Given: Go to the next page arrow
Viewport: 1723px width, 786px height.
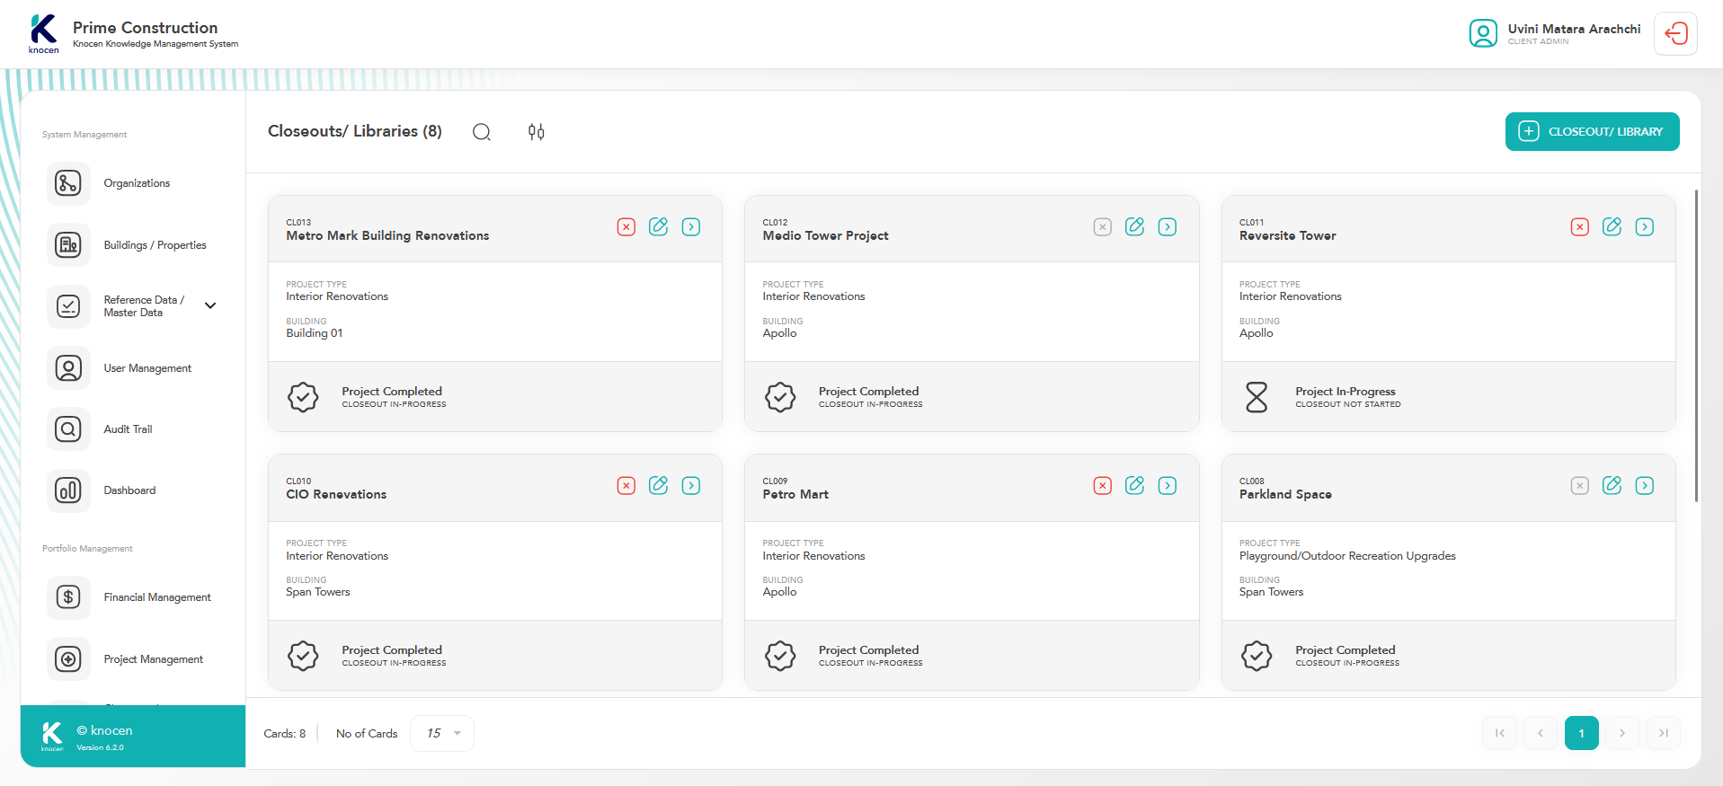Looking at the screenshot, I should tap(1622, 733).
